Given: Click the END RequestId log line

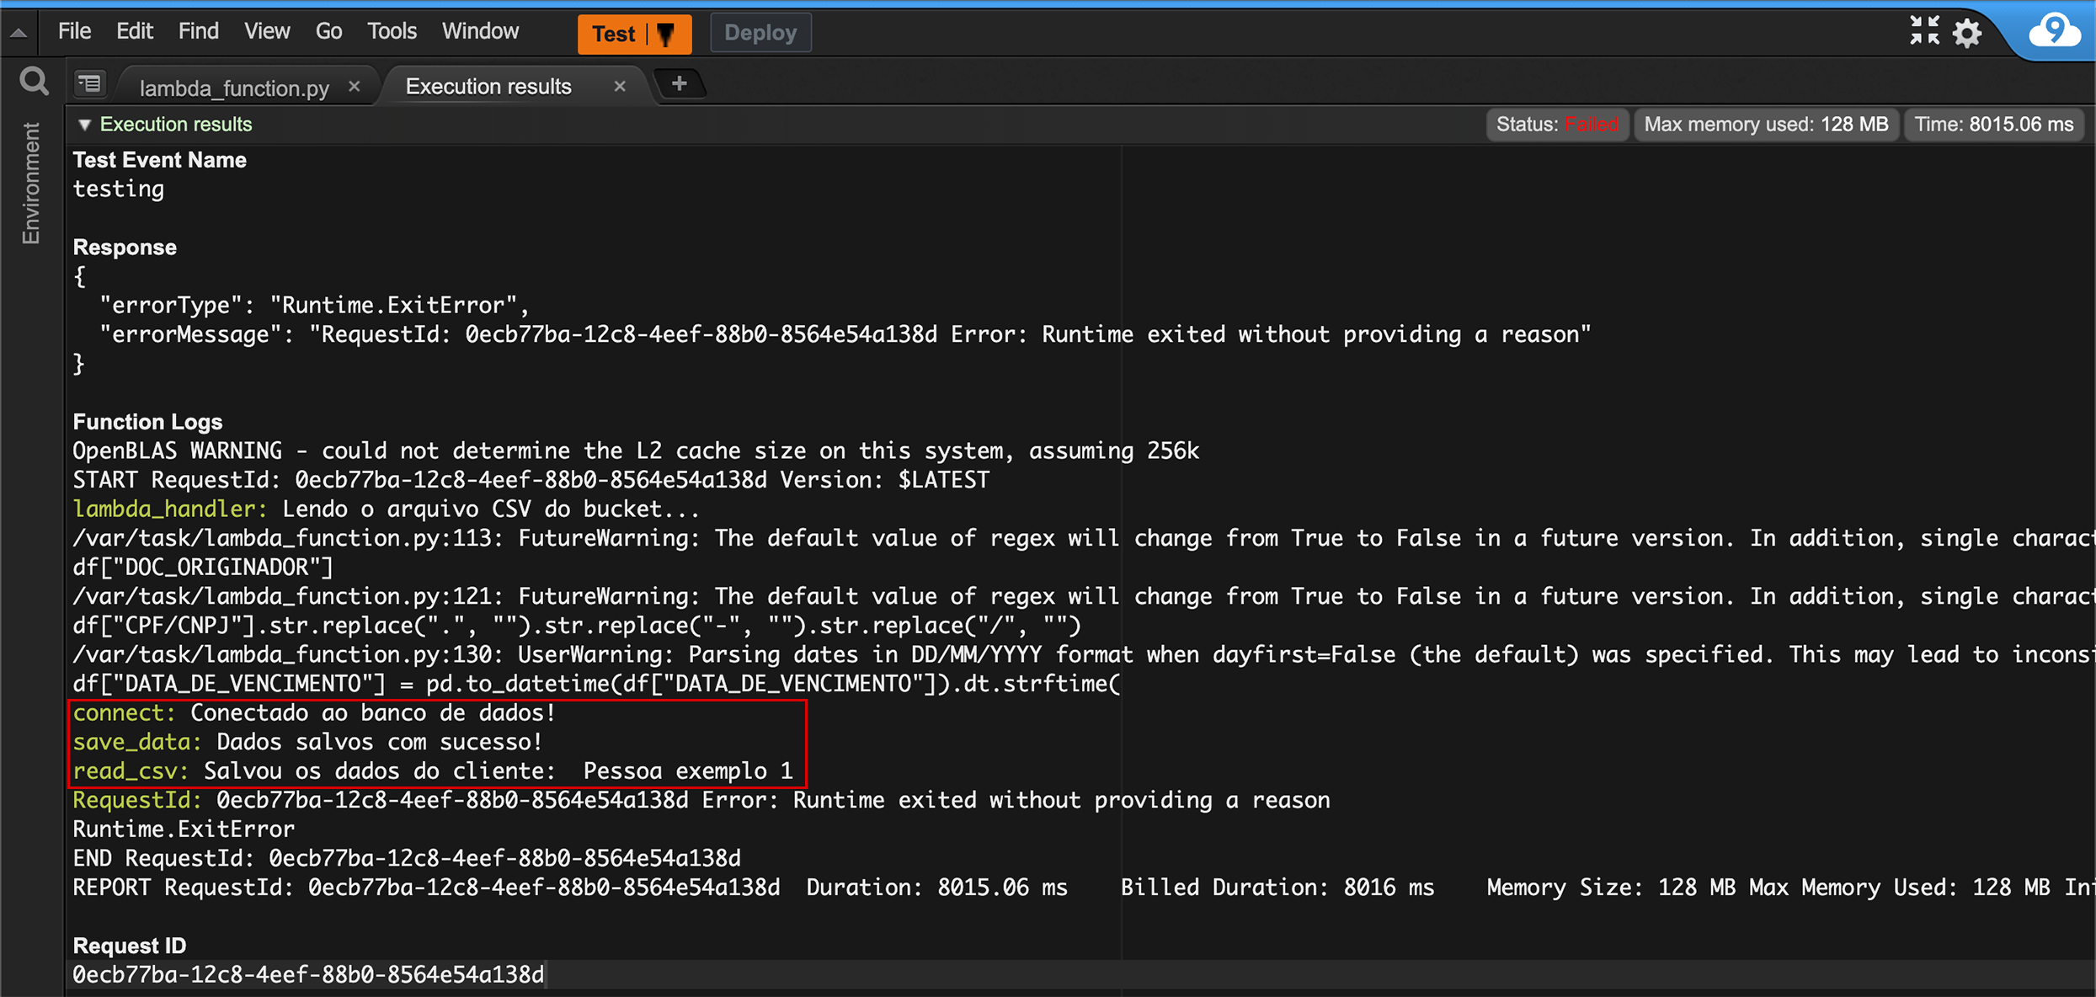Looking at the screenshot, I should pos(407,858).
